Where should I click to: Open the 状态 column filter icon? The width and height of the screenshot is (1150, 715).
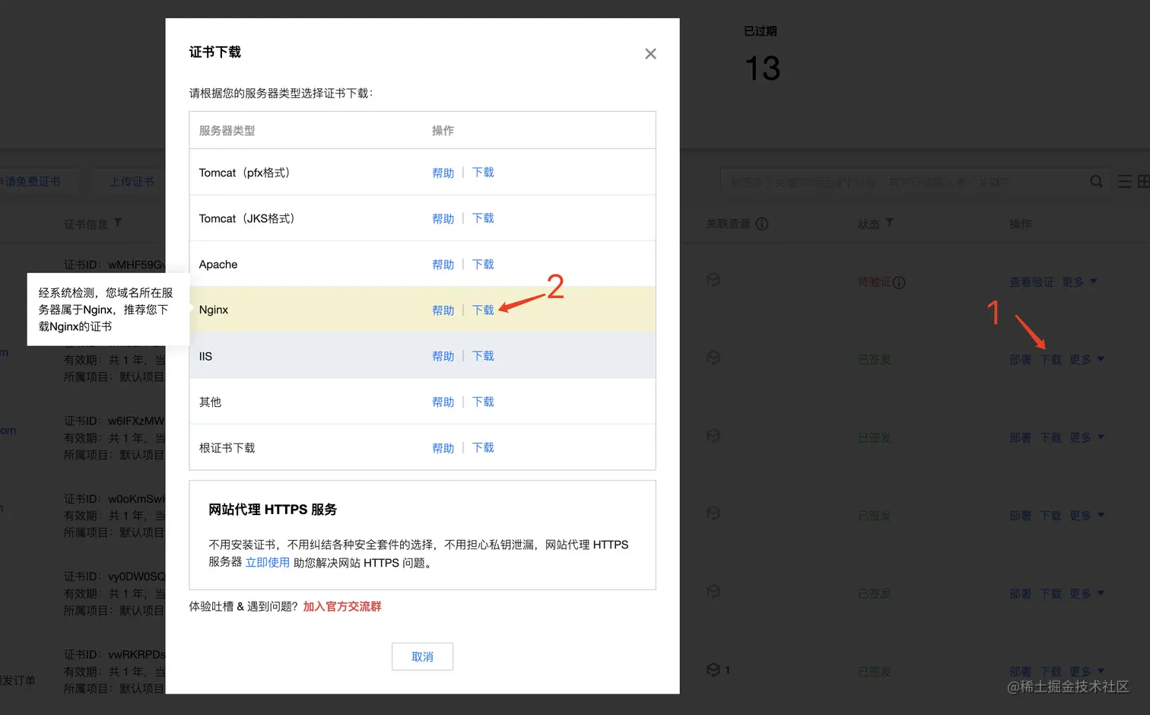click(x=890, y=223)
